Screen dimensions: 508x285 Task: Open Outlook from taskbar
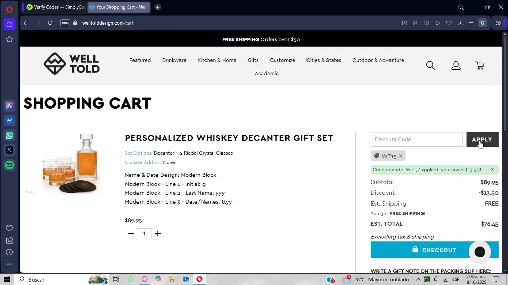click(186, 279)
